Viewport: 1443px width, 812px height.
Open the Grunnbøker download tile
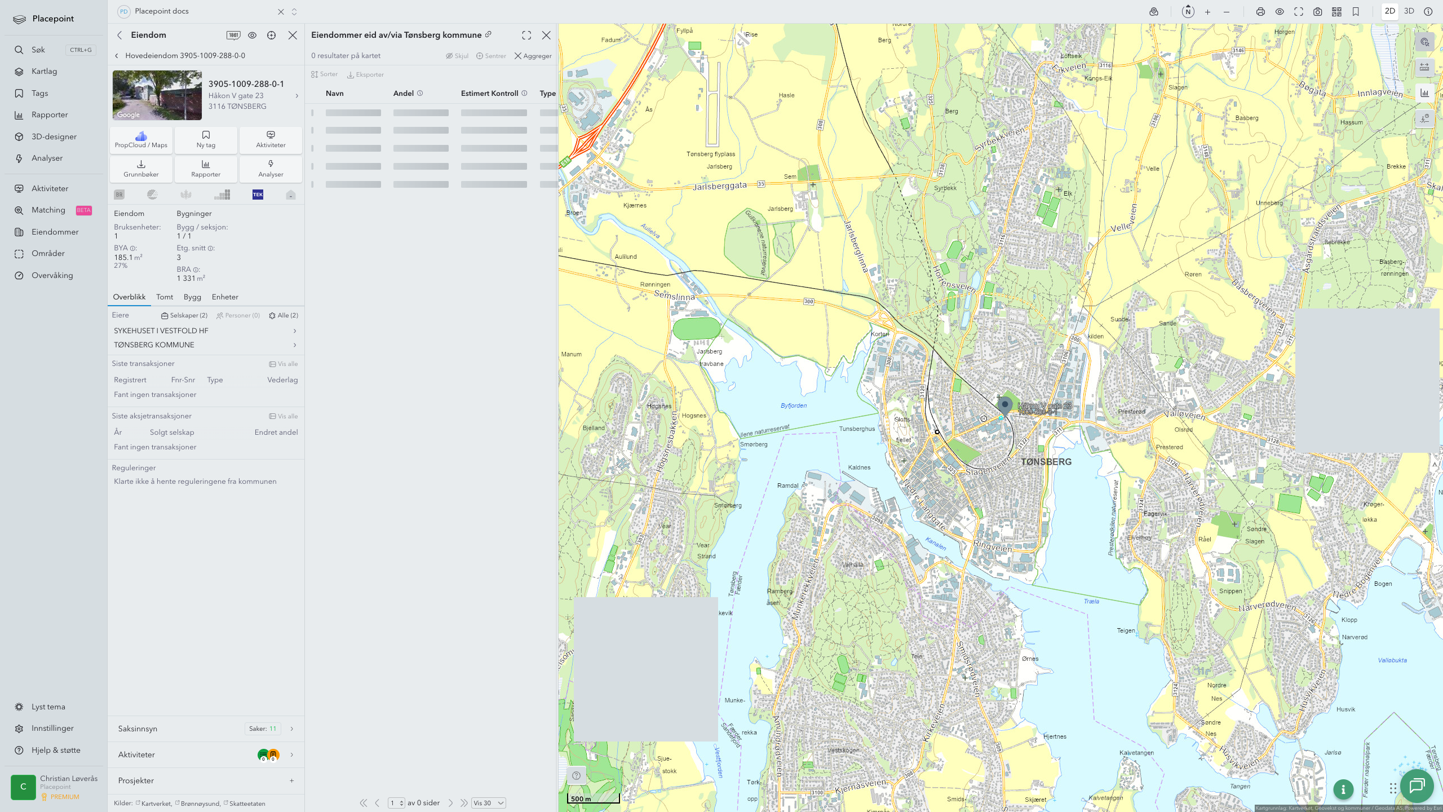[x=141, y=169]
